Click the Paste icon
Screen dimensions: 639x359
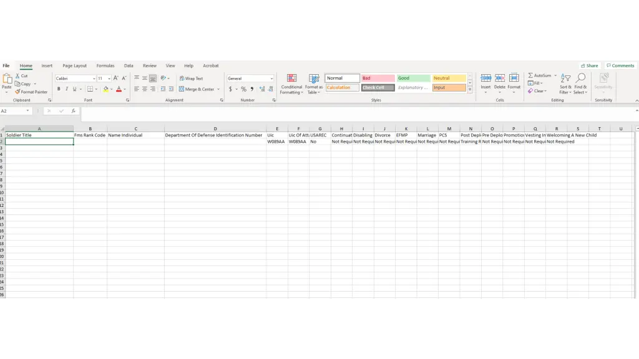pos(7,79)
